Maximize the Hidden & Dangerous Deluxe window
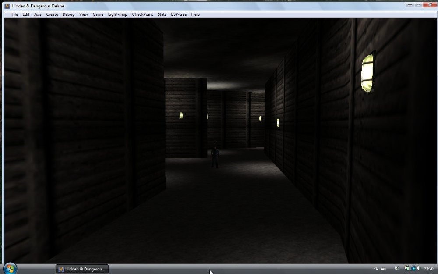Screen dimensions: 438x274 pyautogui.click(x=418, y=4)
